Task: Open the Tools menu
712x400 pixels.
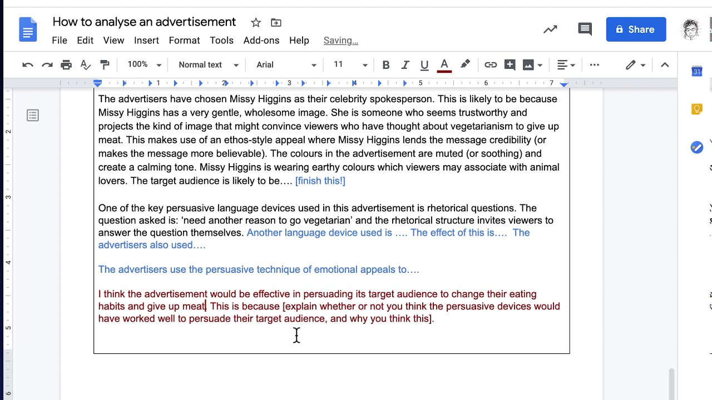Action: [221, 41]
